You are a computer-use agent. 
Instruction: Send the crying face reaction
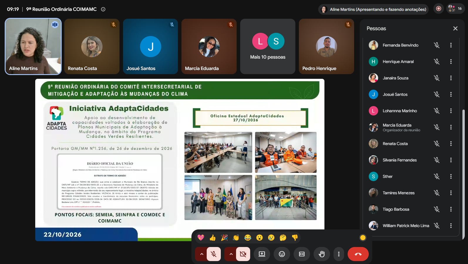point(271,238)
